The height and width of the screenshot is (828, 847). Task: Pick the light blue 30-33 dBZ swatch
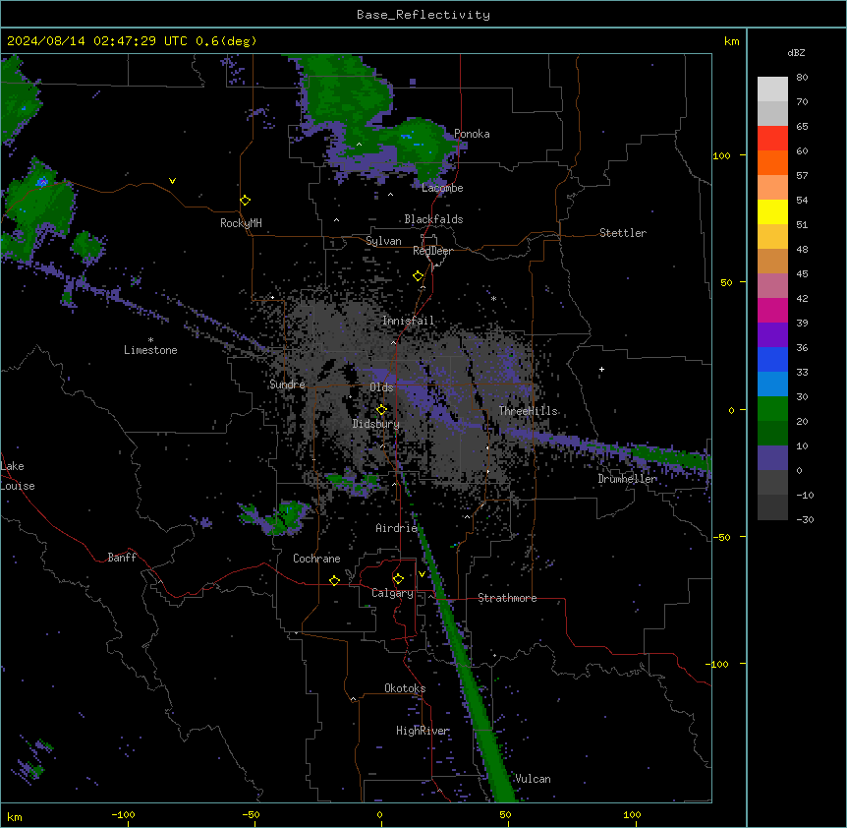coord(772,384)
